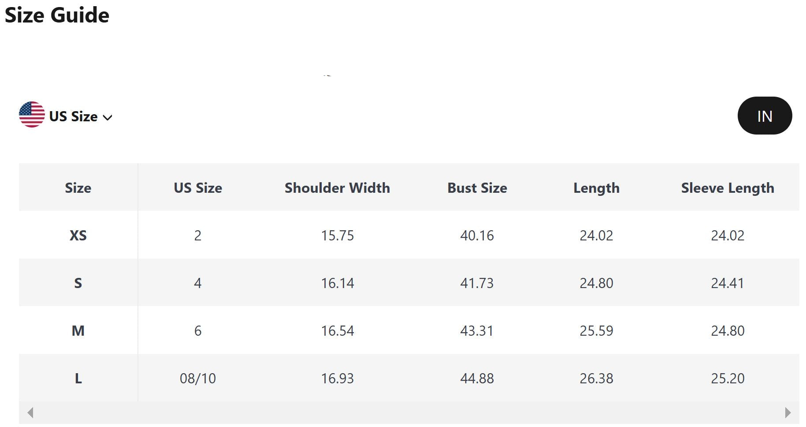The image size is (806, 427).
Task: Click the Length column header
Action: (596, 188)
